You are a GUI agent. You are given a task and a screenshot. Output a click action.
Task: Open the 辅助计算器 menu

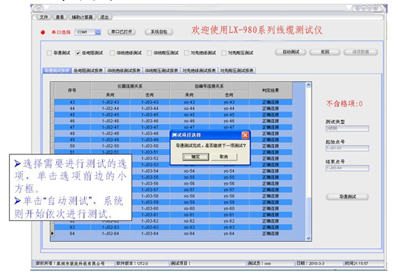click(x=82, y=17)
